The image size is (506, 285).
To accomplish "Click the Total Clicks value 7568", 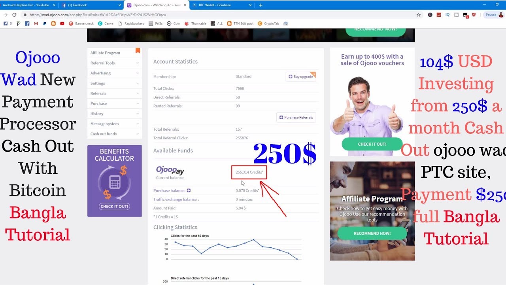I will click(x=240, y=88).
